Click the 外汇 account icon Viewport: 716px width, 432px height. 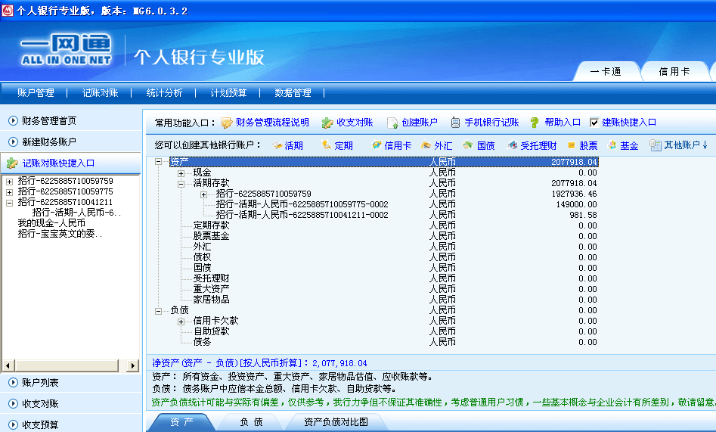tap(426, 145)
